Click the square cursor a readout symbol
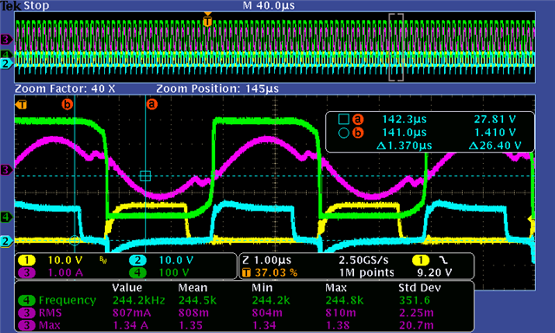The height and width of the screenshot is (333, 555). click(x=343, y=120)
